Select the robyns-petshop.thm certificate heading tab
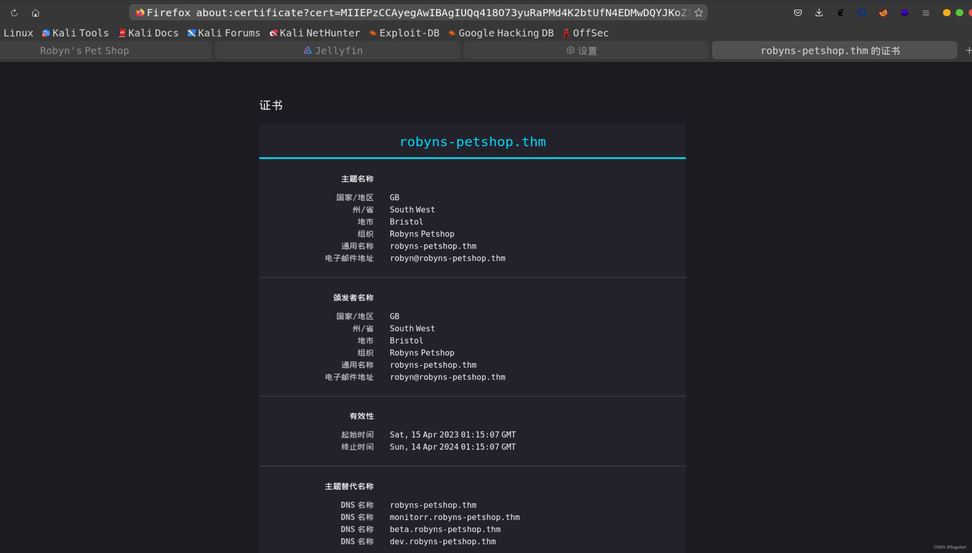The height and width of the screenshot is (553, 972). [472, 142]
